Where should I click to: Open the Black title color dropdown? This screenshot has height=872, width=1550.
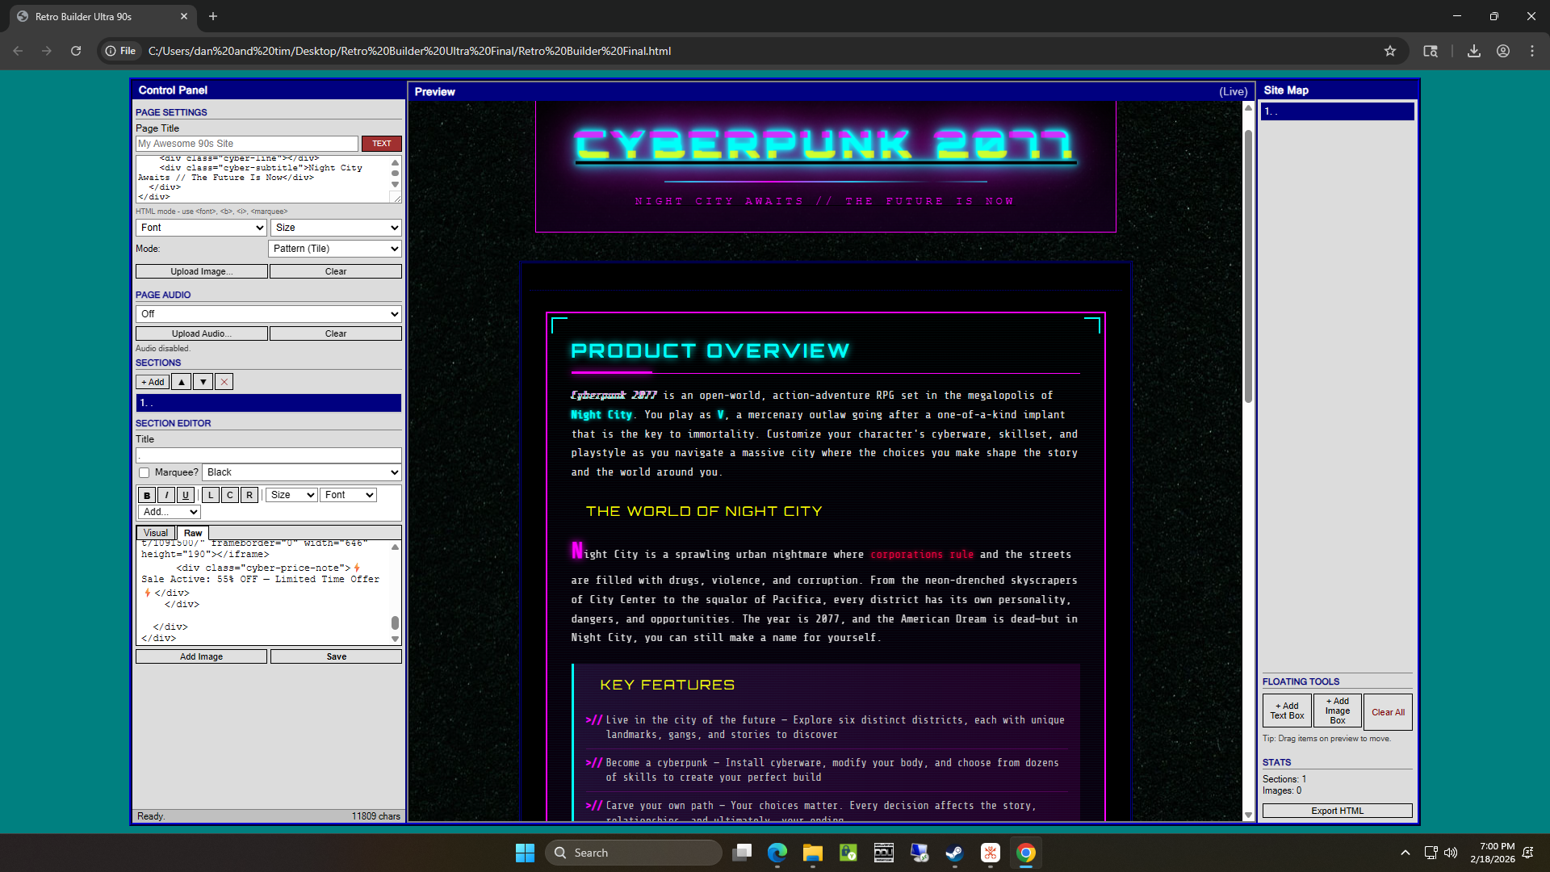302,472
